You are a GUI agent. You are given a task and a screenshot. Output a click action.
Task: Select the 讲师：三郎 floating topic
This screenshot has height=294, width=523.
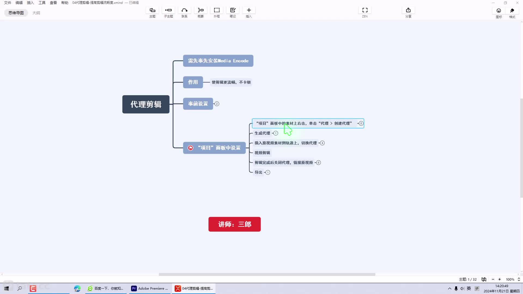point(235,224)
